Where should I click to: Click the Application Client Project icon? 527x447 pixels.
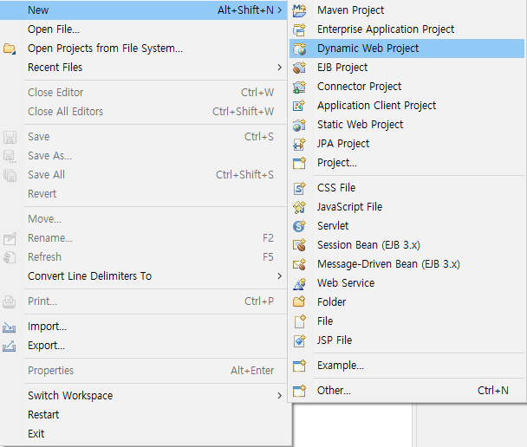299,106
